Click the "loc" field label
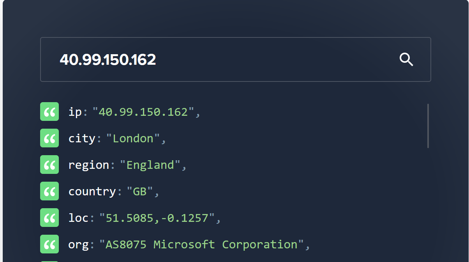The image size is (469, 262). (78, 218)
